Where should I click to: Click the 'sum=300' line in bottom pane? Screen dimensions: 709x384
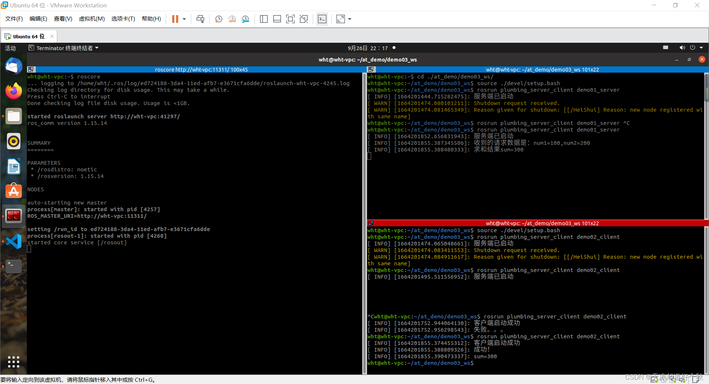pos(432,356)
